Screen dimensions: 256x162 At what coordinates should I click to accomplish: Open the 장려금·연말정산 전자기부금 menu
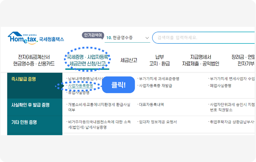tap(243, 60)
